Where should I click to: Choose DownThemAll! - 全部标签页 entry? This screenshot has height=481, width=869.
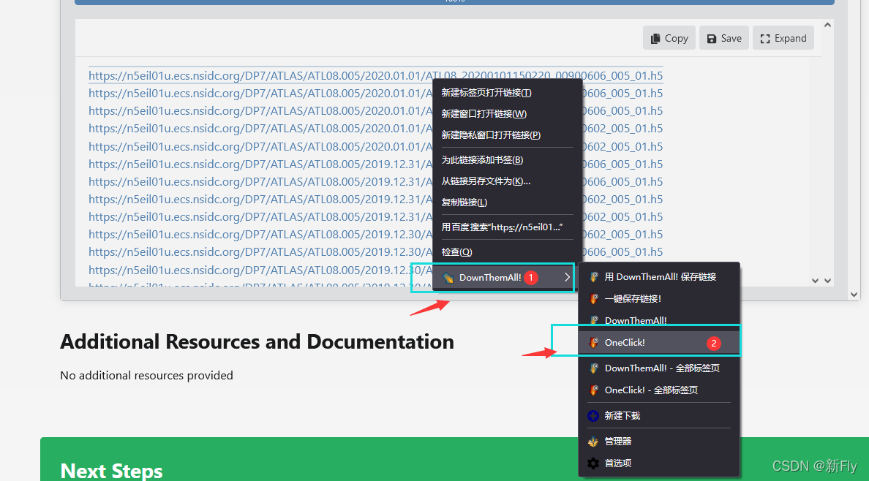pos(659,368)
